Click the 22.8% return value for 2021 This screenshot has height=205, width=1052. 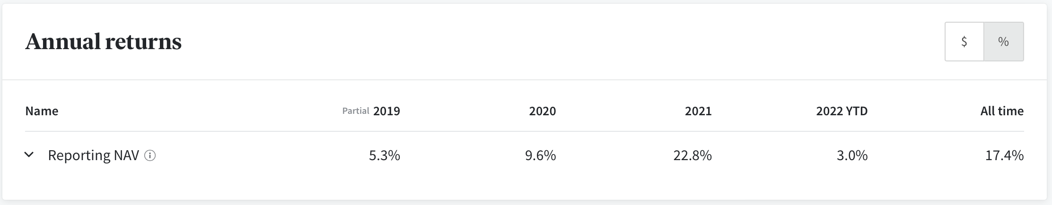point(693,155)
